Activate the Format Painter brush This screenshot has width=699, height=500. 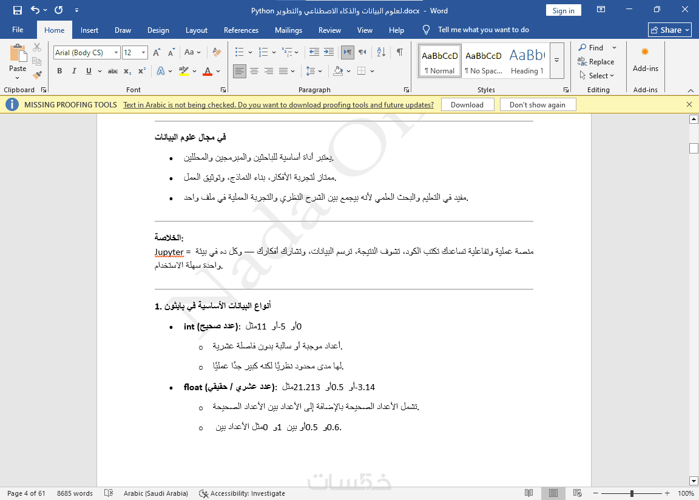tap(37, 75)
